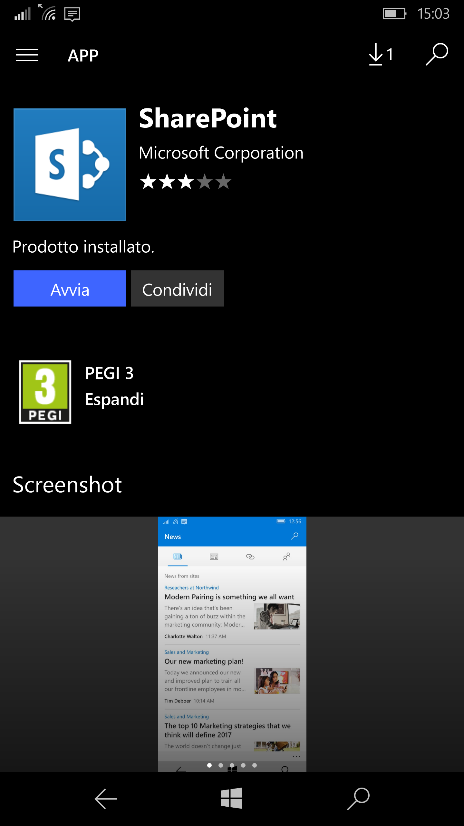Image resolution: width=464 pixels, height=826 pixels.
Task: Expand rating details via Espandi
Action: coord(114,399)
